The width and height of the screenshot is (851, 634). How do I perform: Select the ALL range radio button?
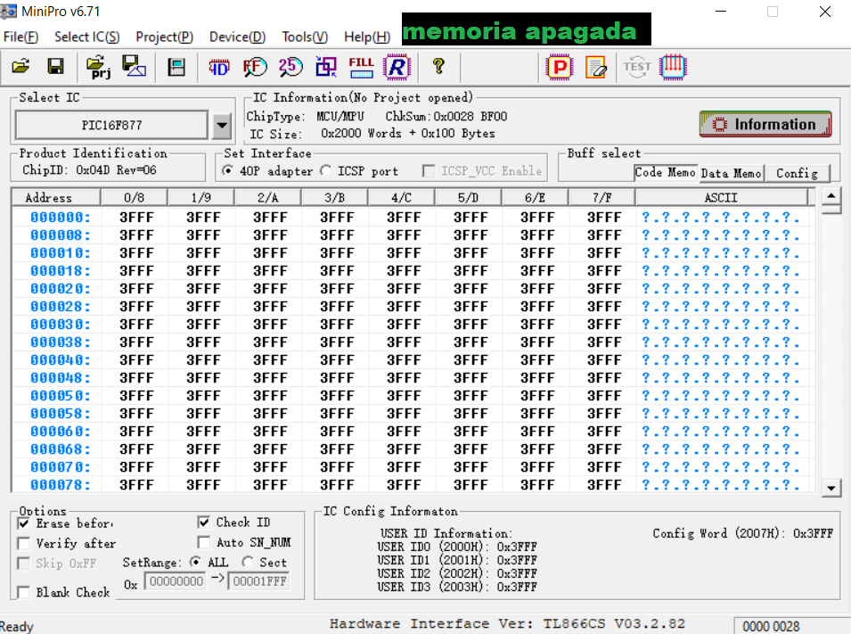click(195, 562)
